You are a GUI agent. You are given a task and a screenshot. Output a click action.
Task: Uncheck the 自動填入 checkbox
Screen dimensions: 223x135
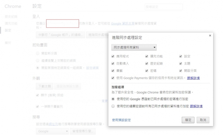tap(113, 63)
